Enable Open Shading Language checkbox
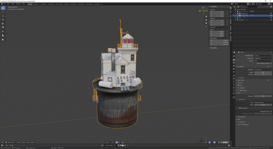Image resolution: width=273 pixels, height=149 pixels. (x=271, y=63)
